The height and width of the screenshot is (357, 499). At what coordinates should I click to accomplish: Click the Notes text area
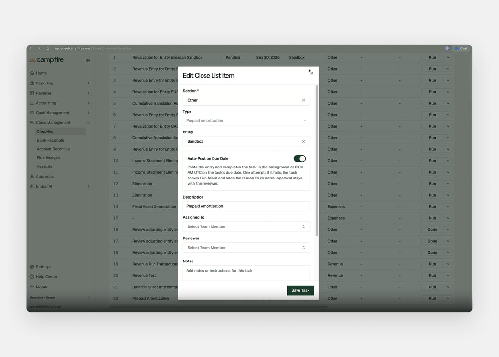[246, 273]
